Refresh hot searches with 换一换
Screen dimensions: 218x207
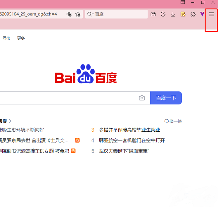(173, 121)
